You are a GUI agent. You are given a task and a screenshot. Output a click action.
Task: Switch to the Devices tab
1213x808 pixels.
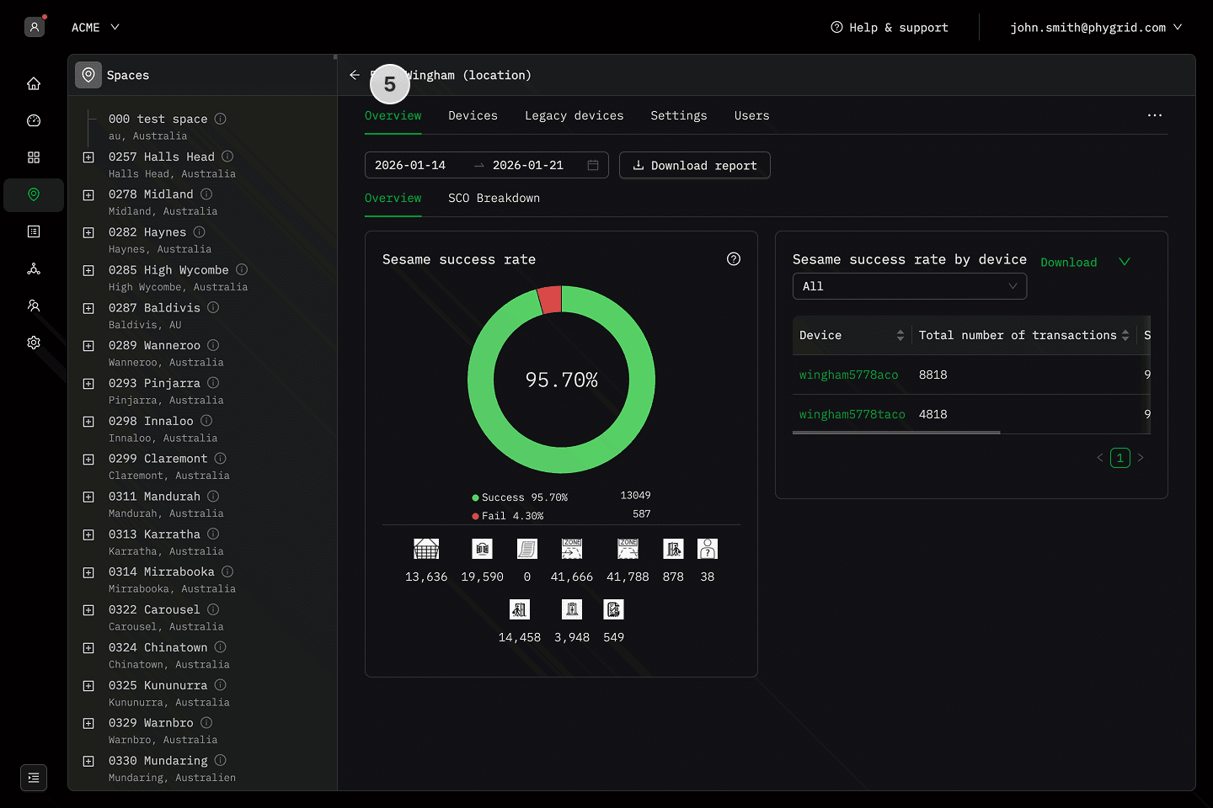click(x=473, y=115)
